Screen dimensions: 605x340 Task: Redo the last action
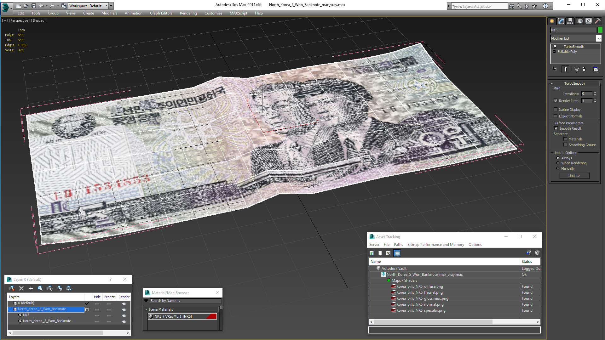point(52,6)
